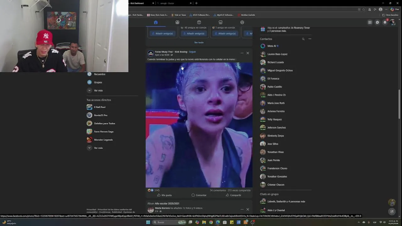Open the 54 comentarios link
Image resolution: width=402 pixels, height=226 pixels.
[218, 190]
